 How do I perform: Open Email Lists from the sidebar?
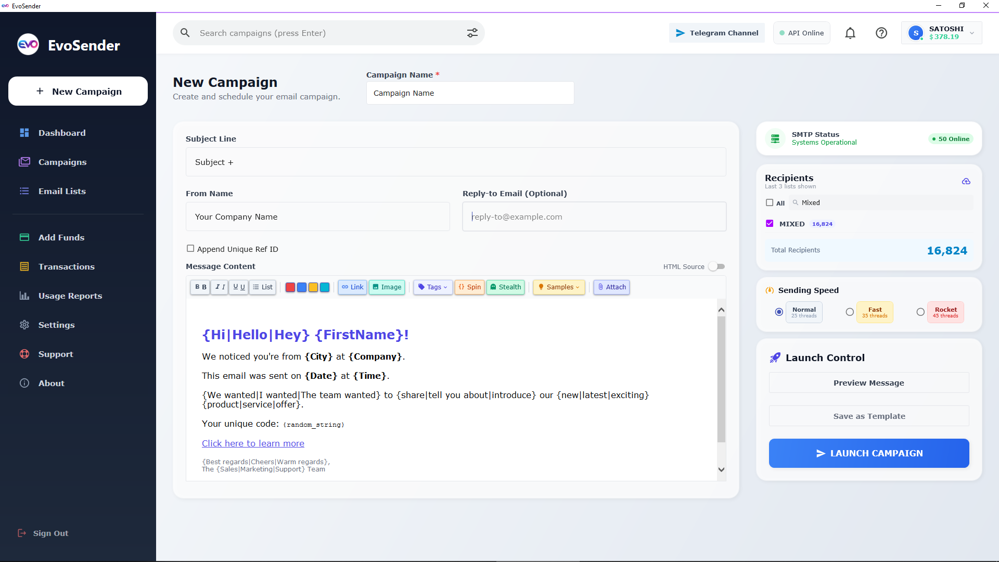click(x=62, y=191)
